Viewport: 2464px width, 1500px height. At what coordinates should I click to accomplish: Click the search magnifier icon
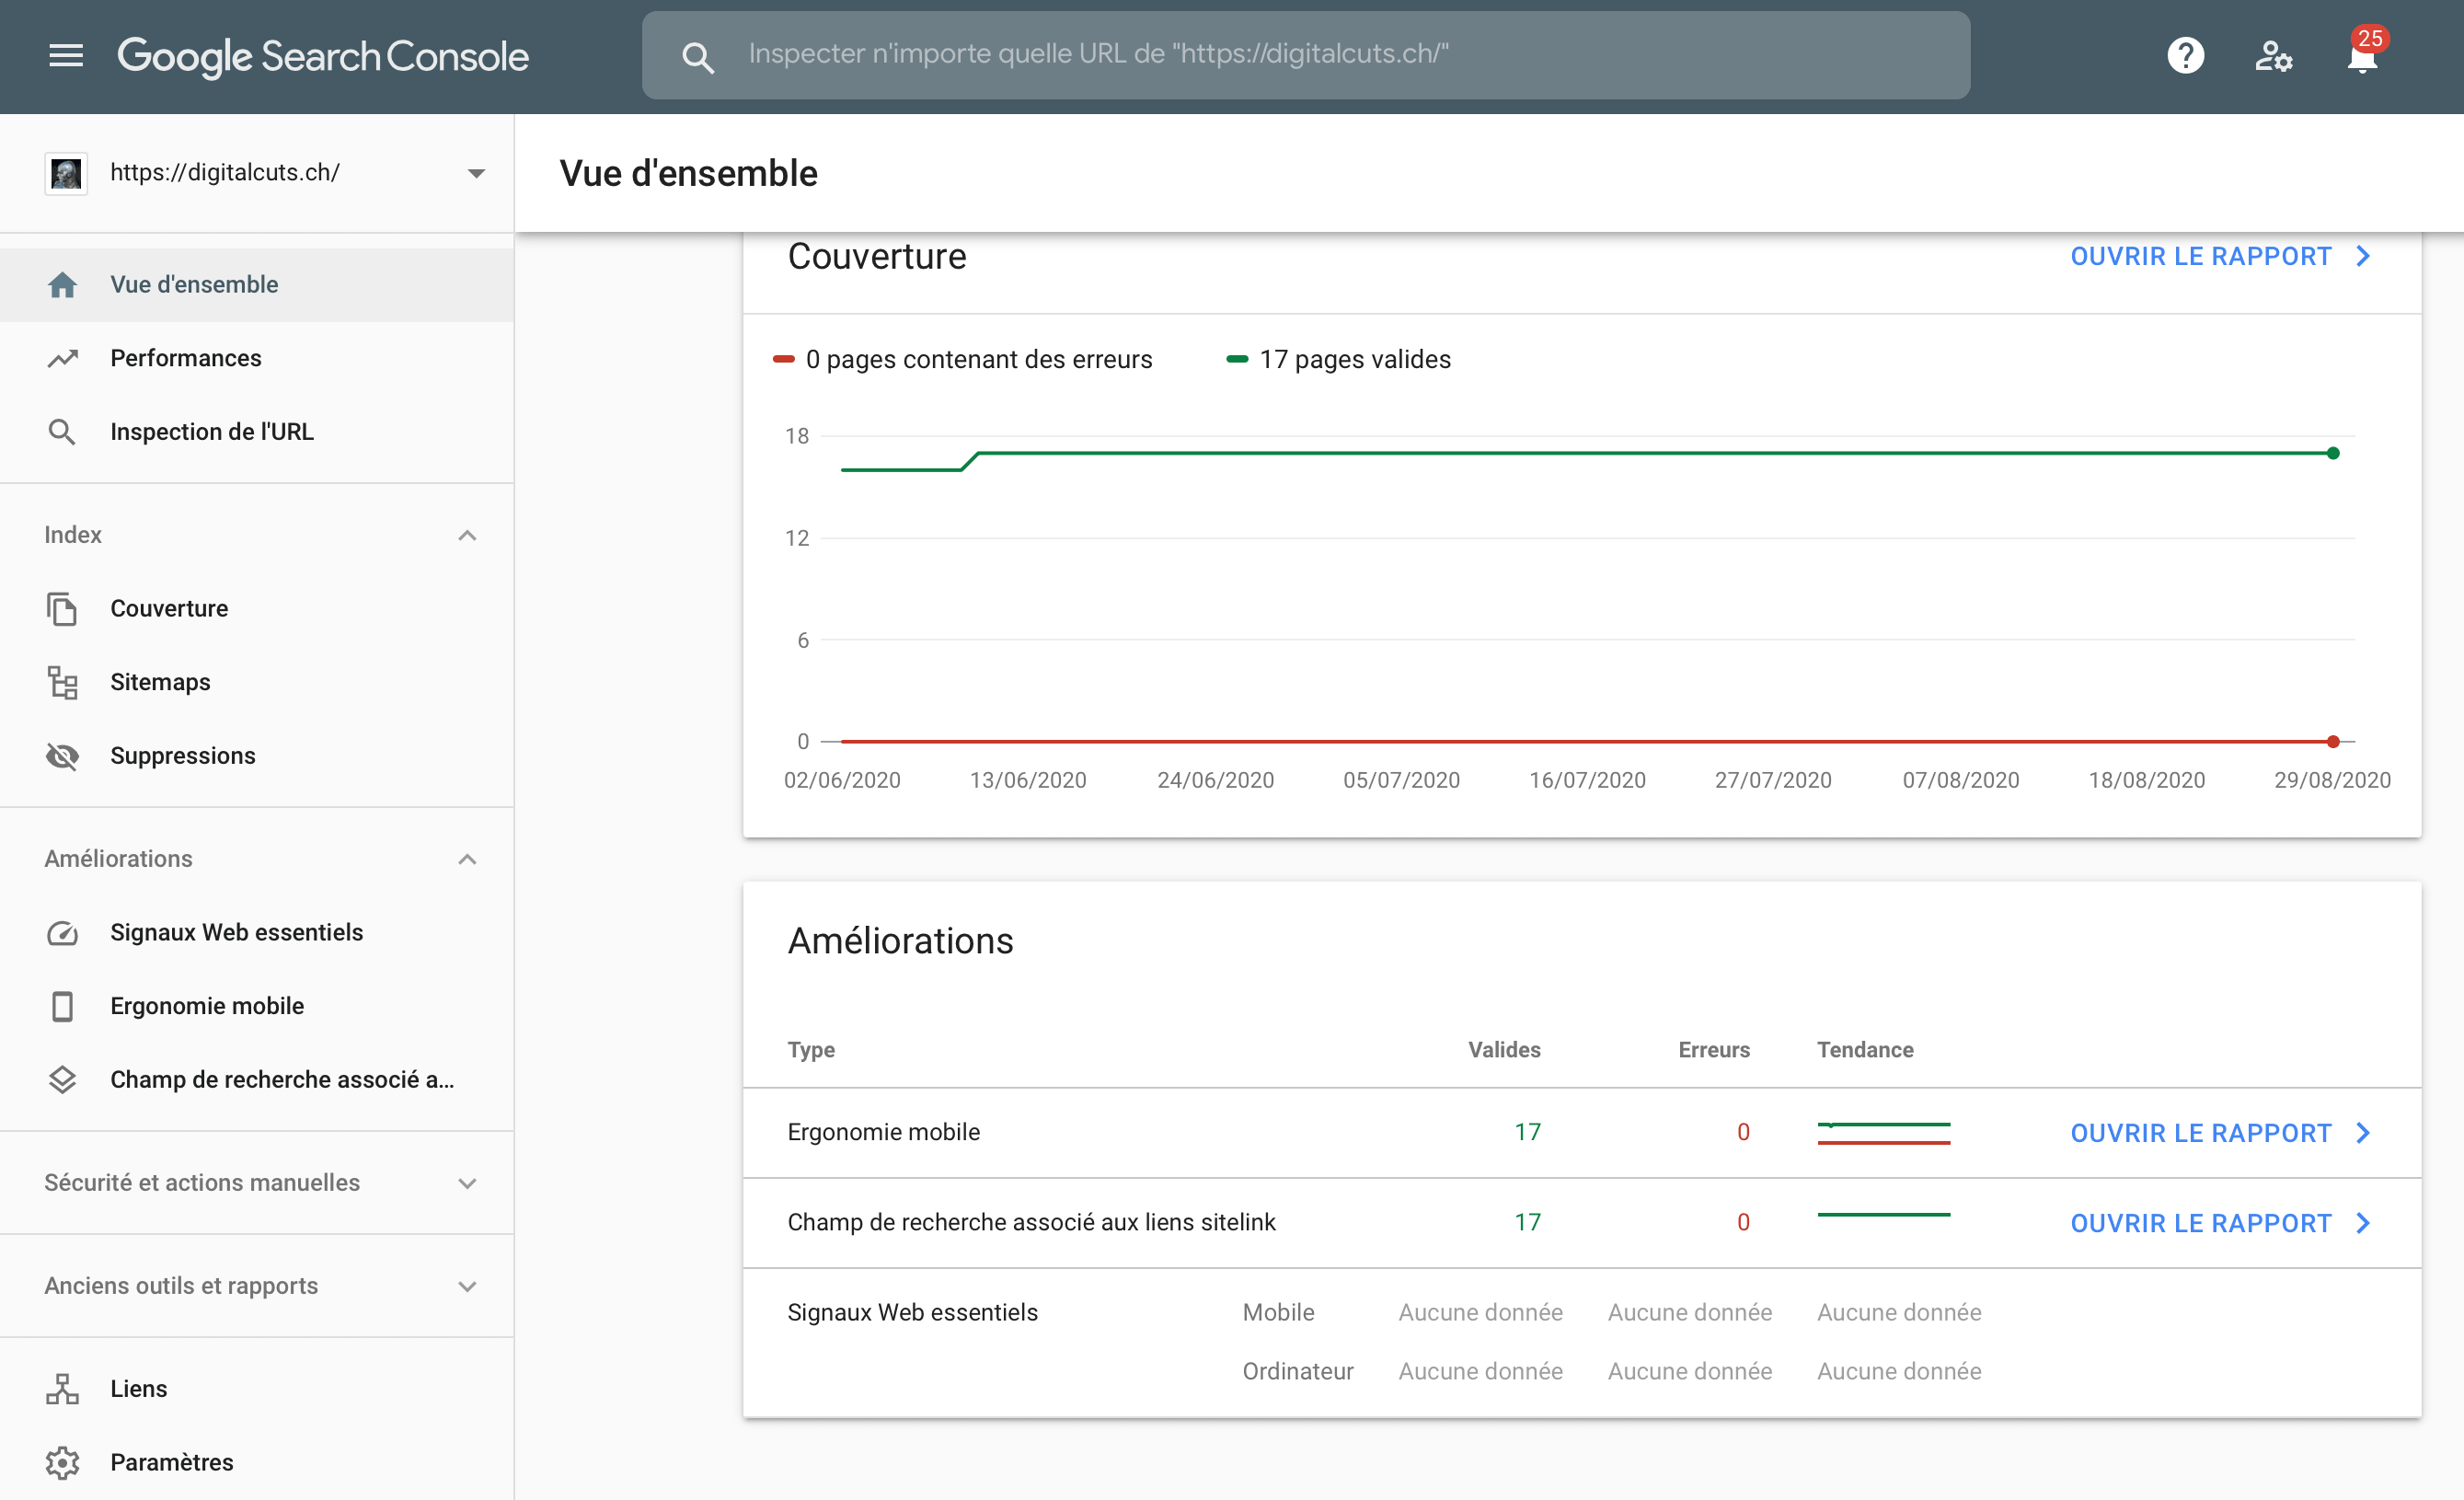[x=698, y=57]
